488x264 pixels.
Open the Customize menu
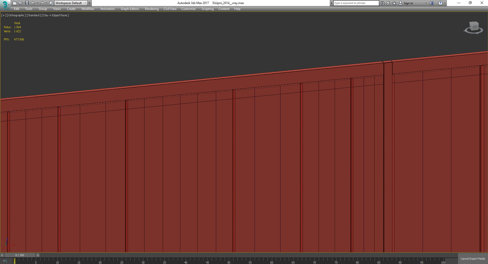point(188,9)
